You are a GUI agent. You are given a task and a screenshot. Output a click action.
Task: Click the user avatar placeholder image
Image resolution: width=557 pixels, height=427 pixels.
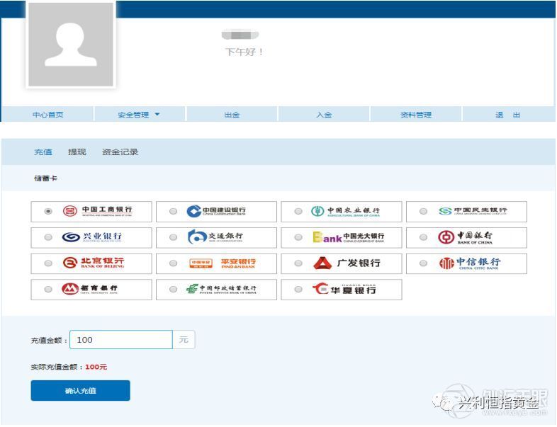(71, 44)
